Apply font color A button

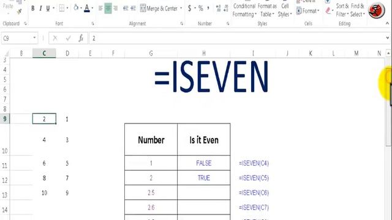pyautogui.click(x=87, y=9)
